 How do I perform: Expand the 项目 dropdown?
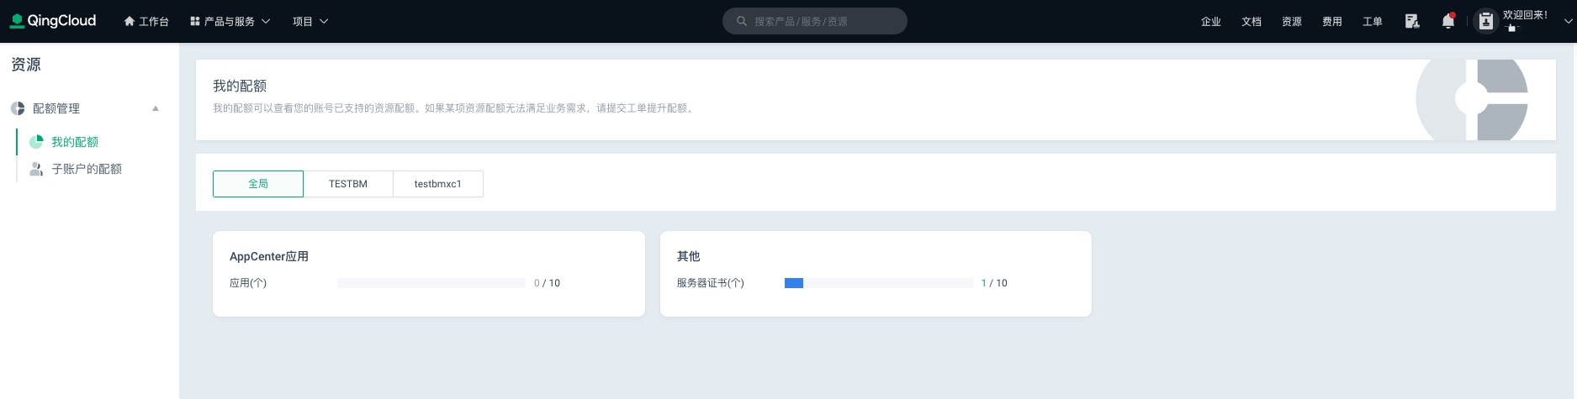click(x=310, y=21)
